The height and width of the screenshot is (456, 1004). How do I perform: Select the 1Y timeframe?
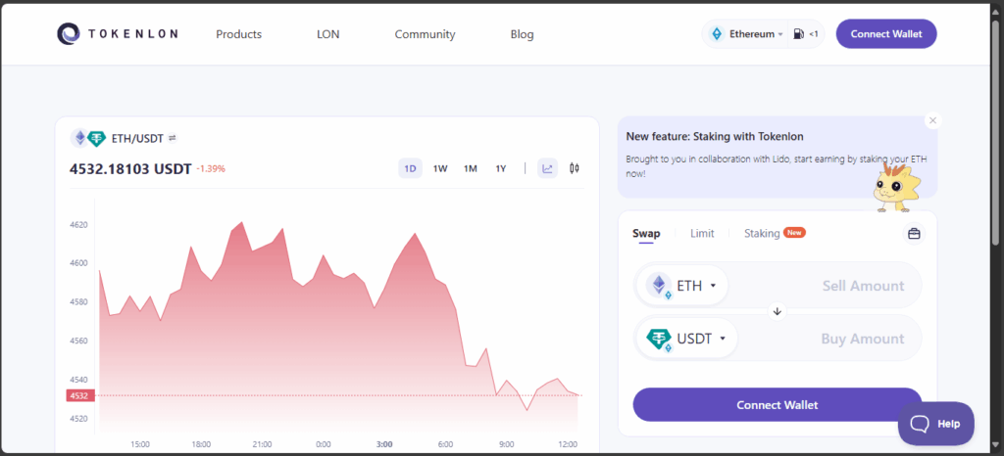500,168
